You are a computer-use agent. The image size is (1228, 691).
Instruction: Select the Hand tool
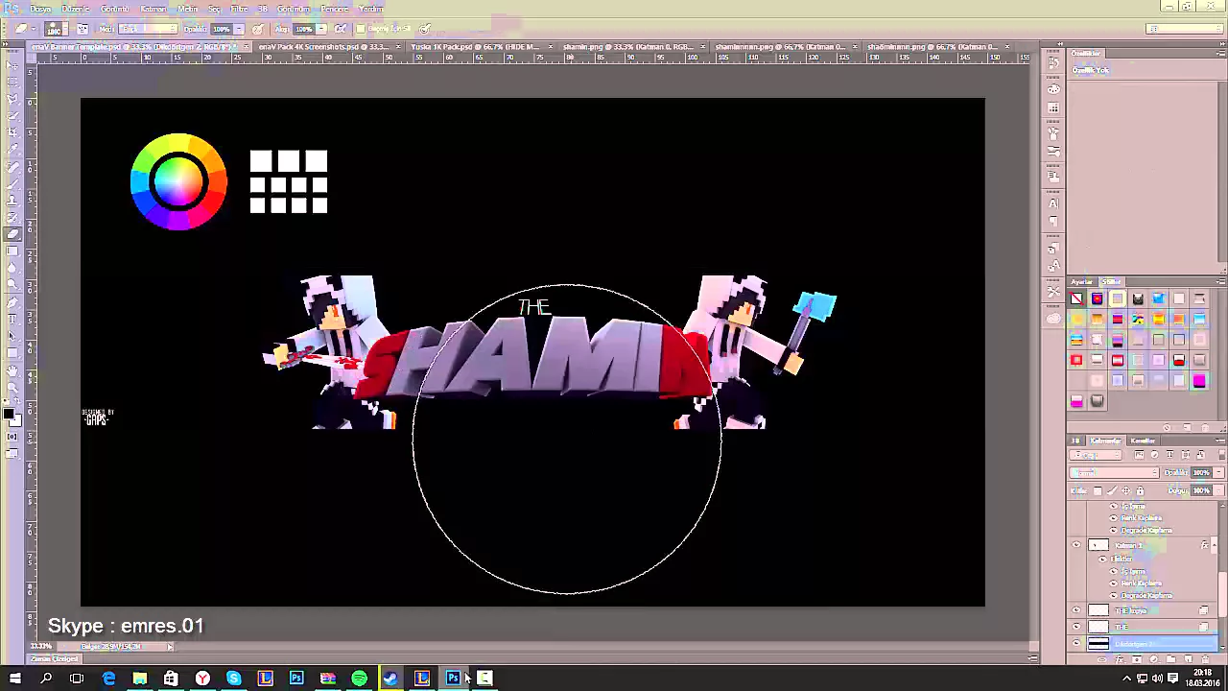coord(12,370)
